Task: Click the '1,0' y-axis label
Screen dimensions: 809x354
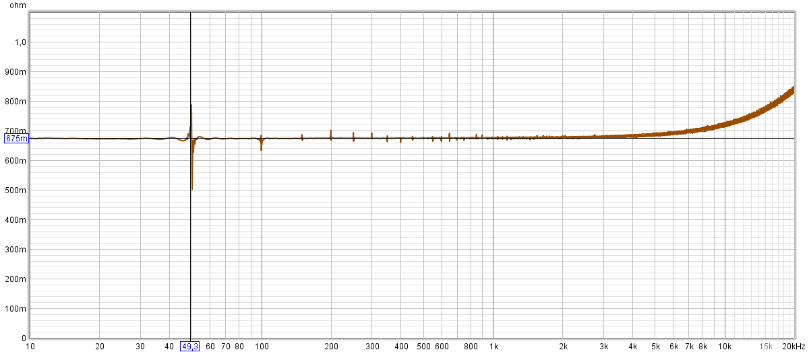Action: pyautogui.click(x=20, y=42)
